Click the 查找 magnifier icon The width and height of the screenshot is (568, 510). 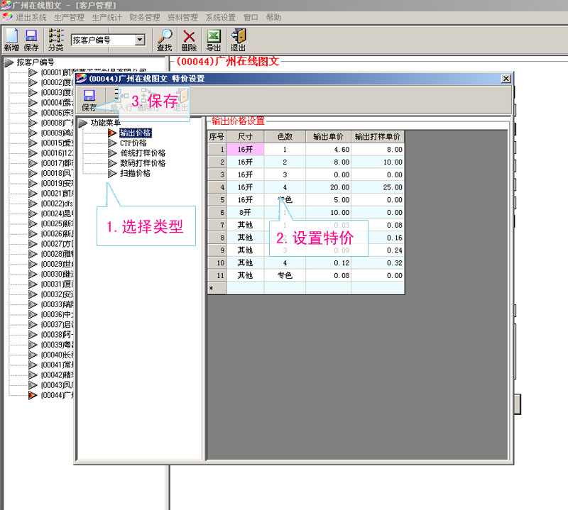click(165, 40)
